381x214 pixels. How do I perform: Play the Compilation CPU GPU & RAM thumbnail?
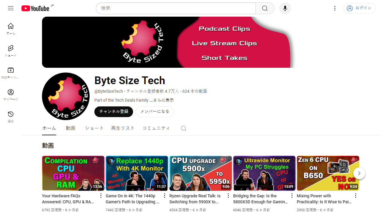(x=73, y=173)
